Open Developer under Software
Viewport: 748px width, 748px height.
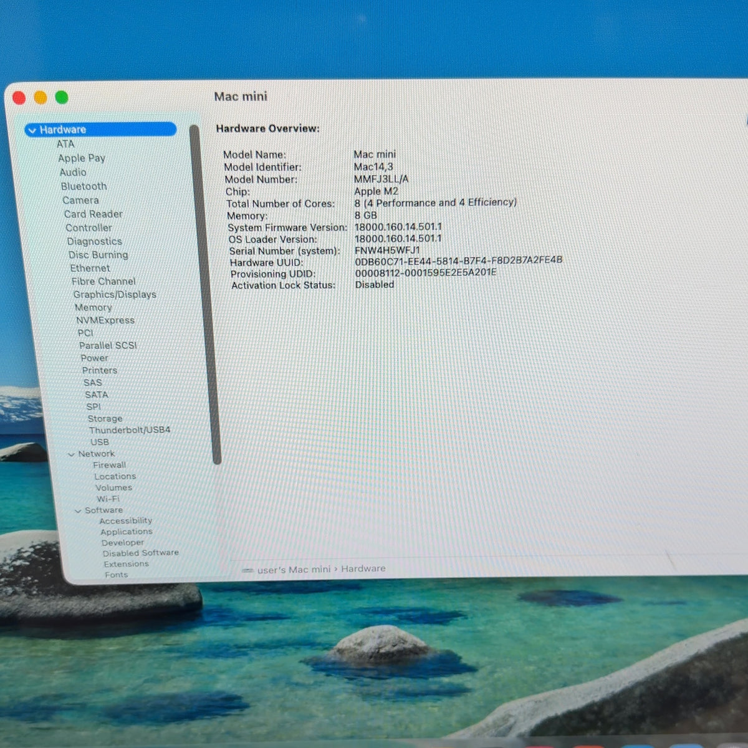[122, 542]
